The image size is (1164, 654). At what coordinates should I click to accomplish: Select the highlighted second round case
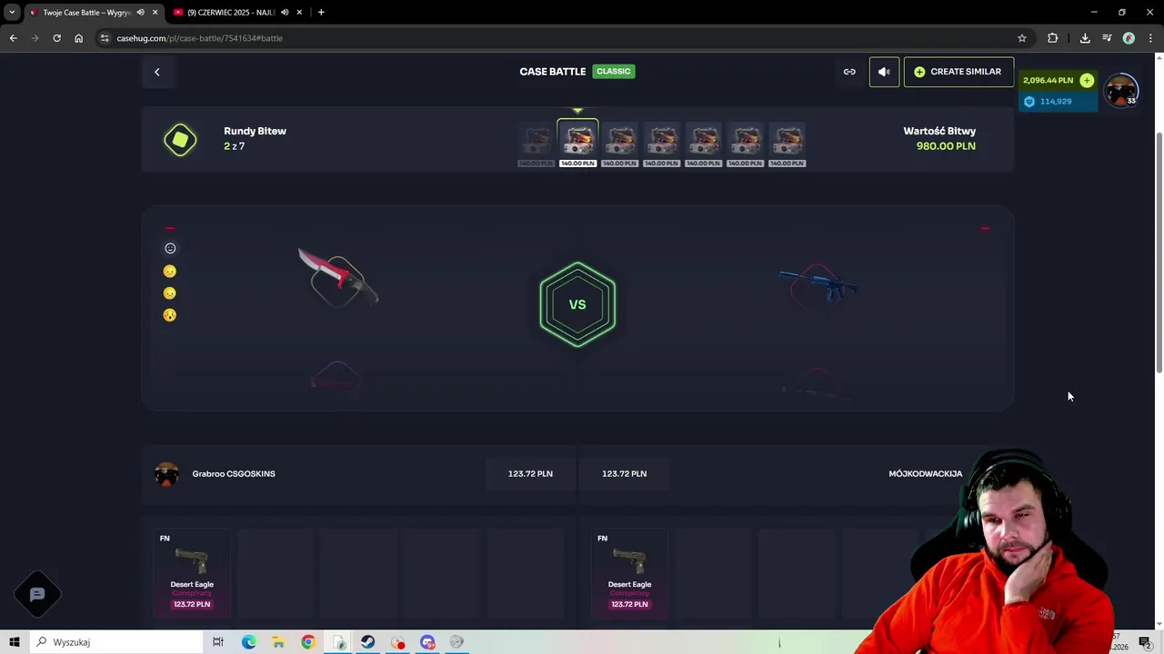[577, 144]
